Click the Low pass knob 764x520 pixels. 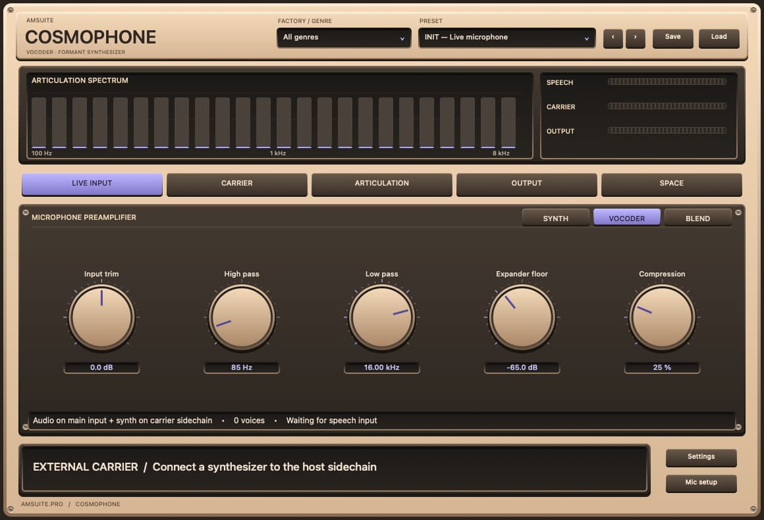(382, 317)
